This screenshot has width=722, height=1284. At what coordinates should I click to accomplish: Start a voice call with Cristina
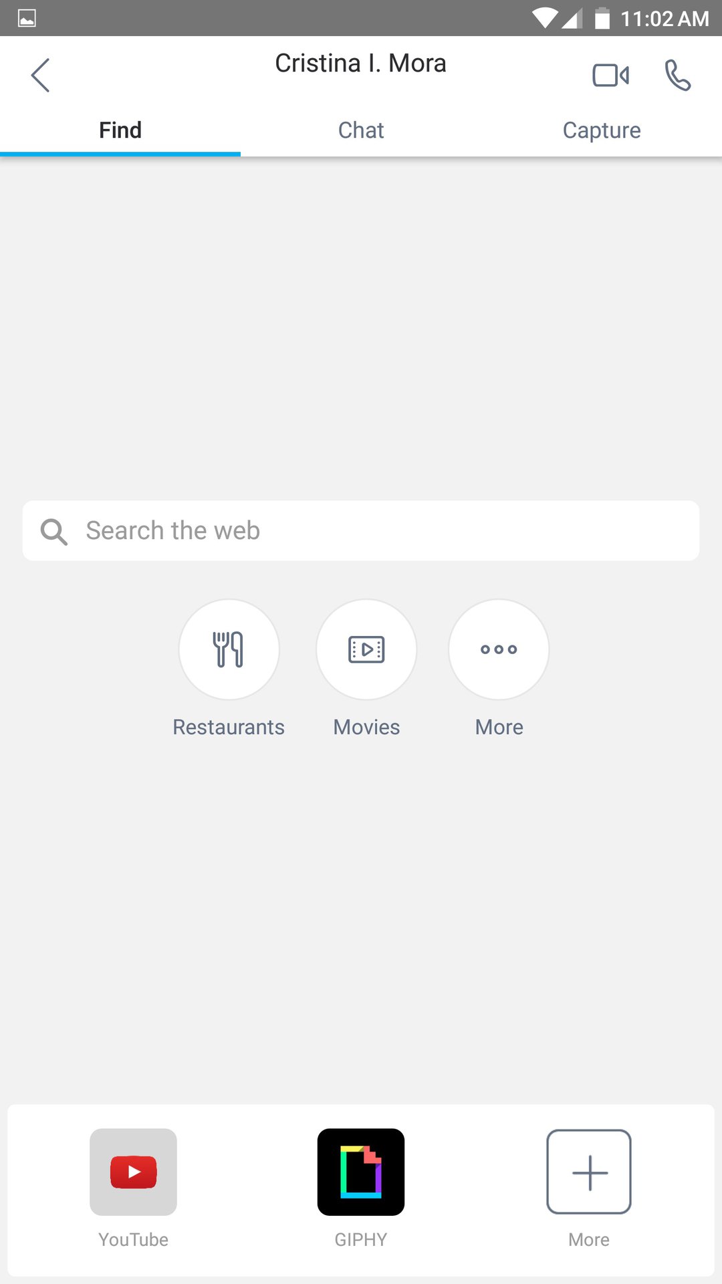(x=677, y=75)
